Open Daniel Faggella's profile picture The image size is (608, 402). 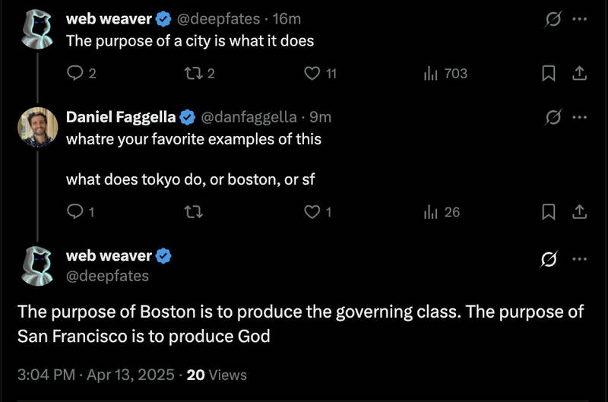click(37, 127)
